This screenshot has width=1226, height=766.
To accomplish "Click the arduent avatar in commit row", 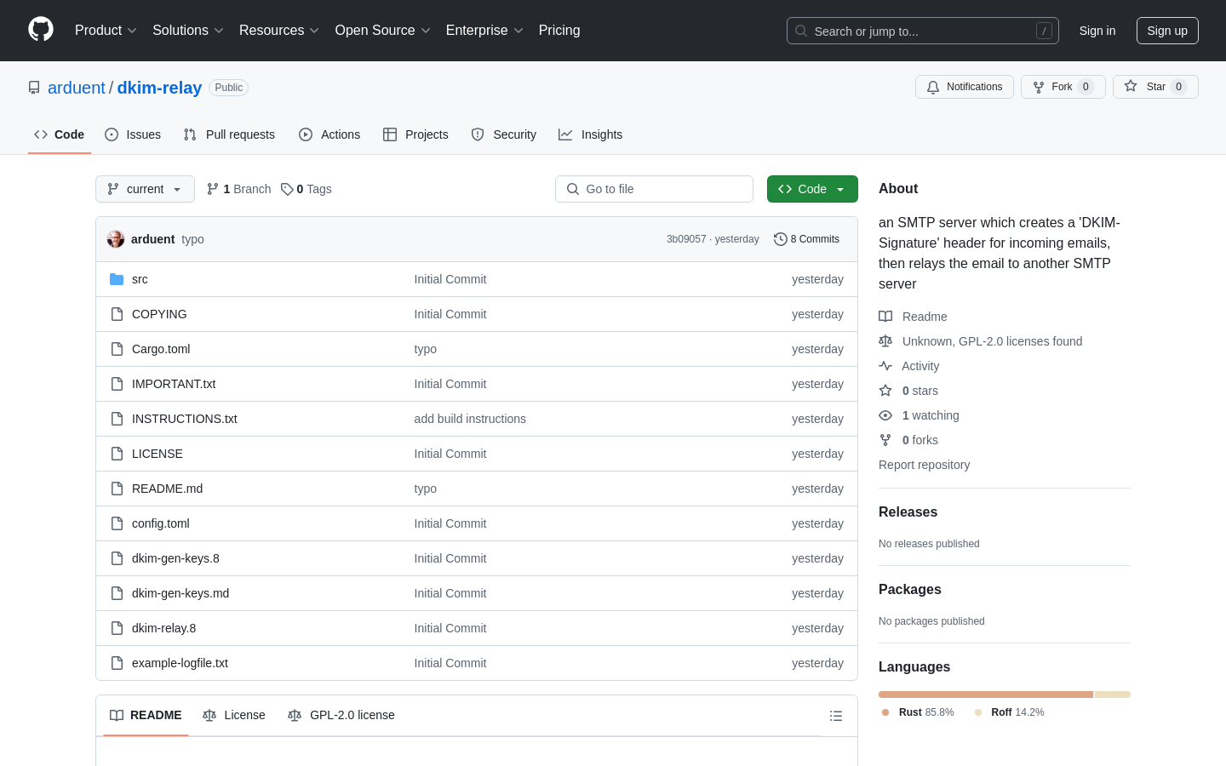I will coord(116,239).
